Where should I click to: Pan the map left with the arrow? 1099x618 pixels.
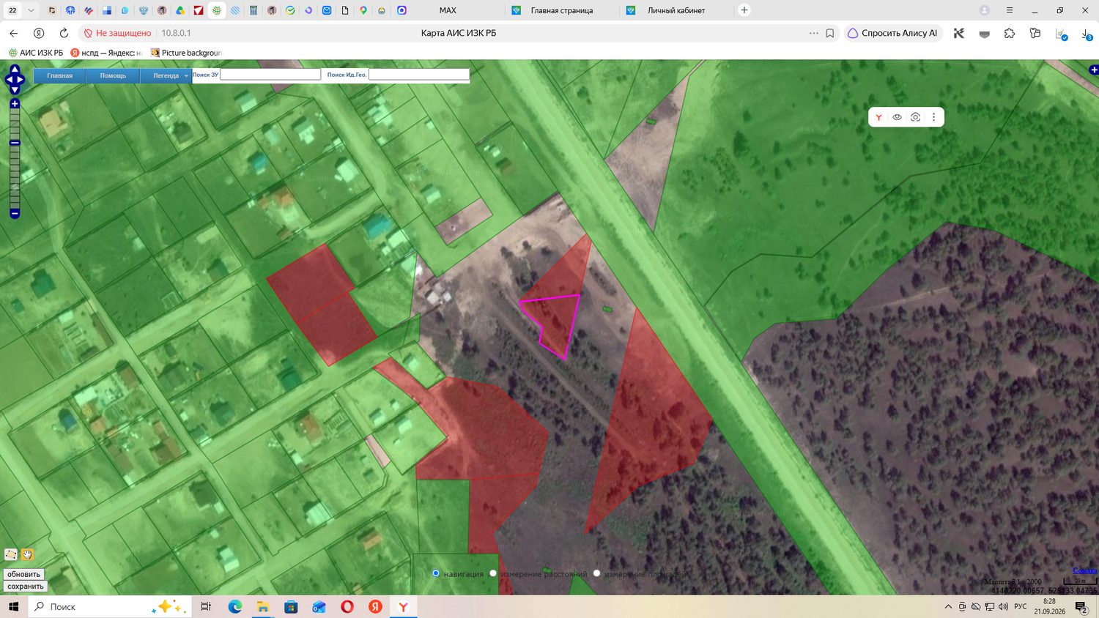[8, 79]
